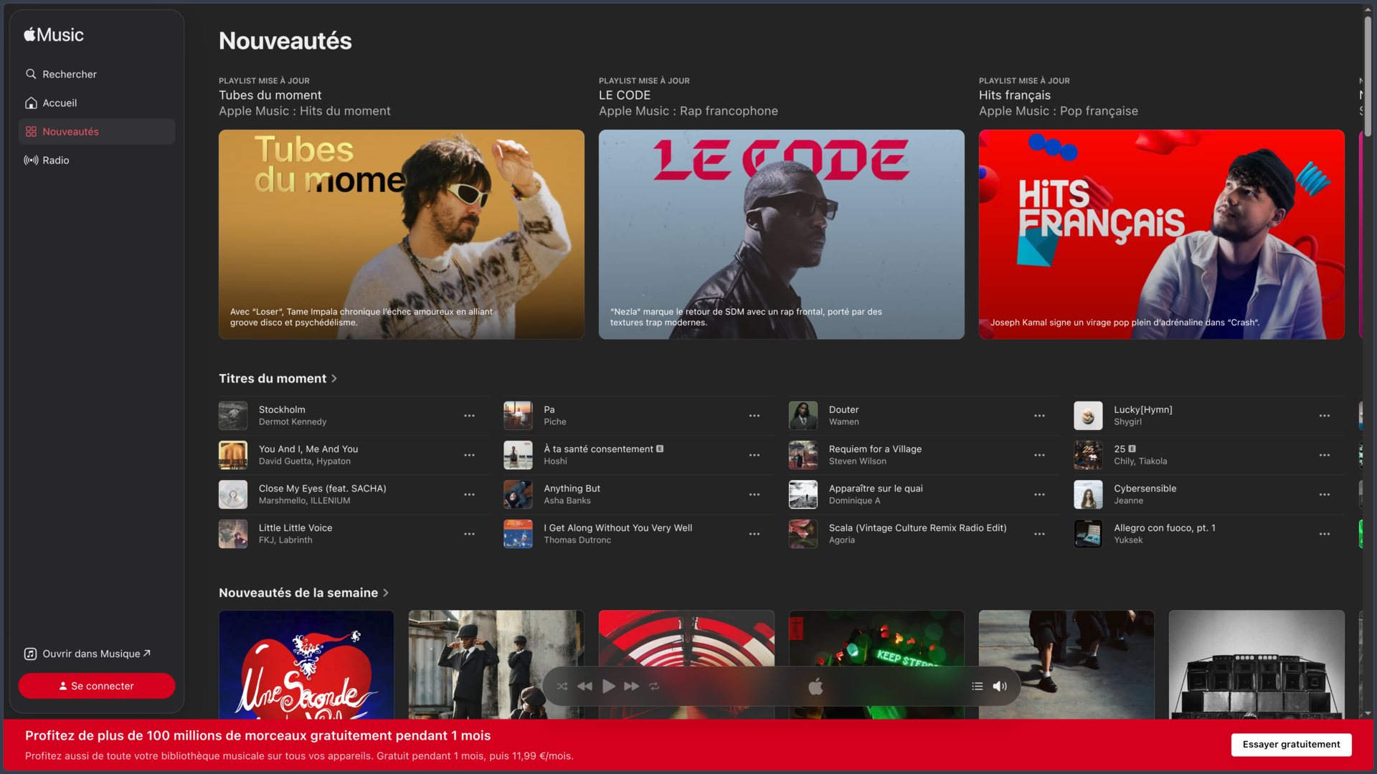The width and height of the screenshot is (1377, 774).
Task: Click Douter track title text
Action: pos(843,410)
